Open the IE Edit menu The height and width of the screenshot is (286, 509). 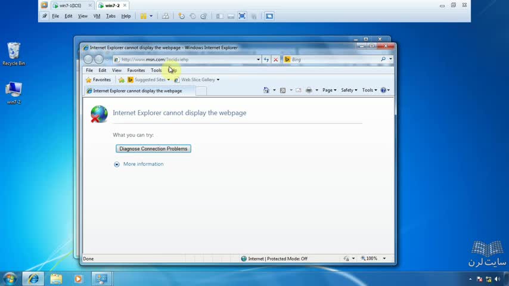(103, 70)
